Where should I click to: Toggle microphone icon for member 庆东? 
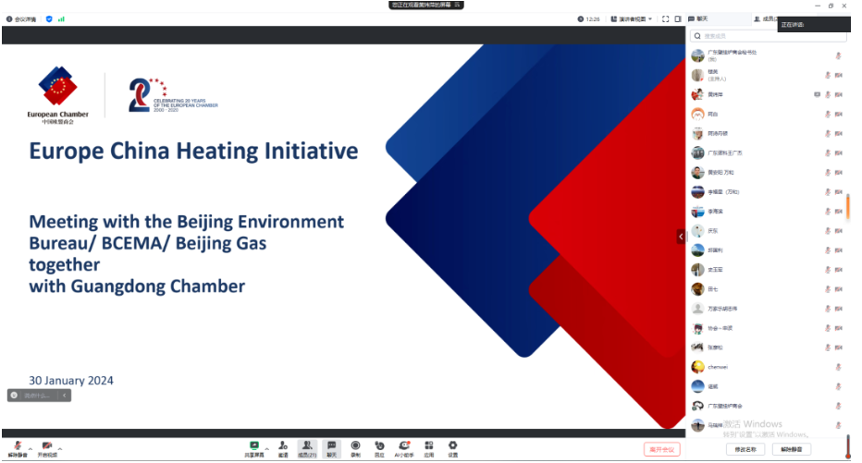click(x=828, y=231)
